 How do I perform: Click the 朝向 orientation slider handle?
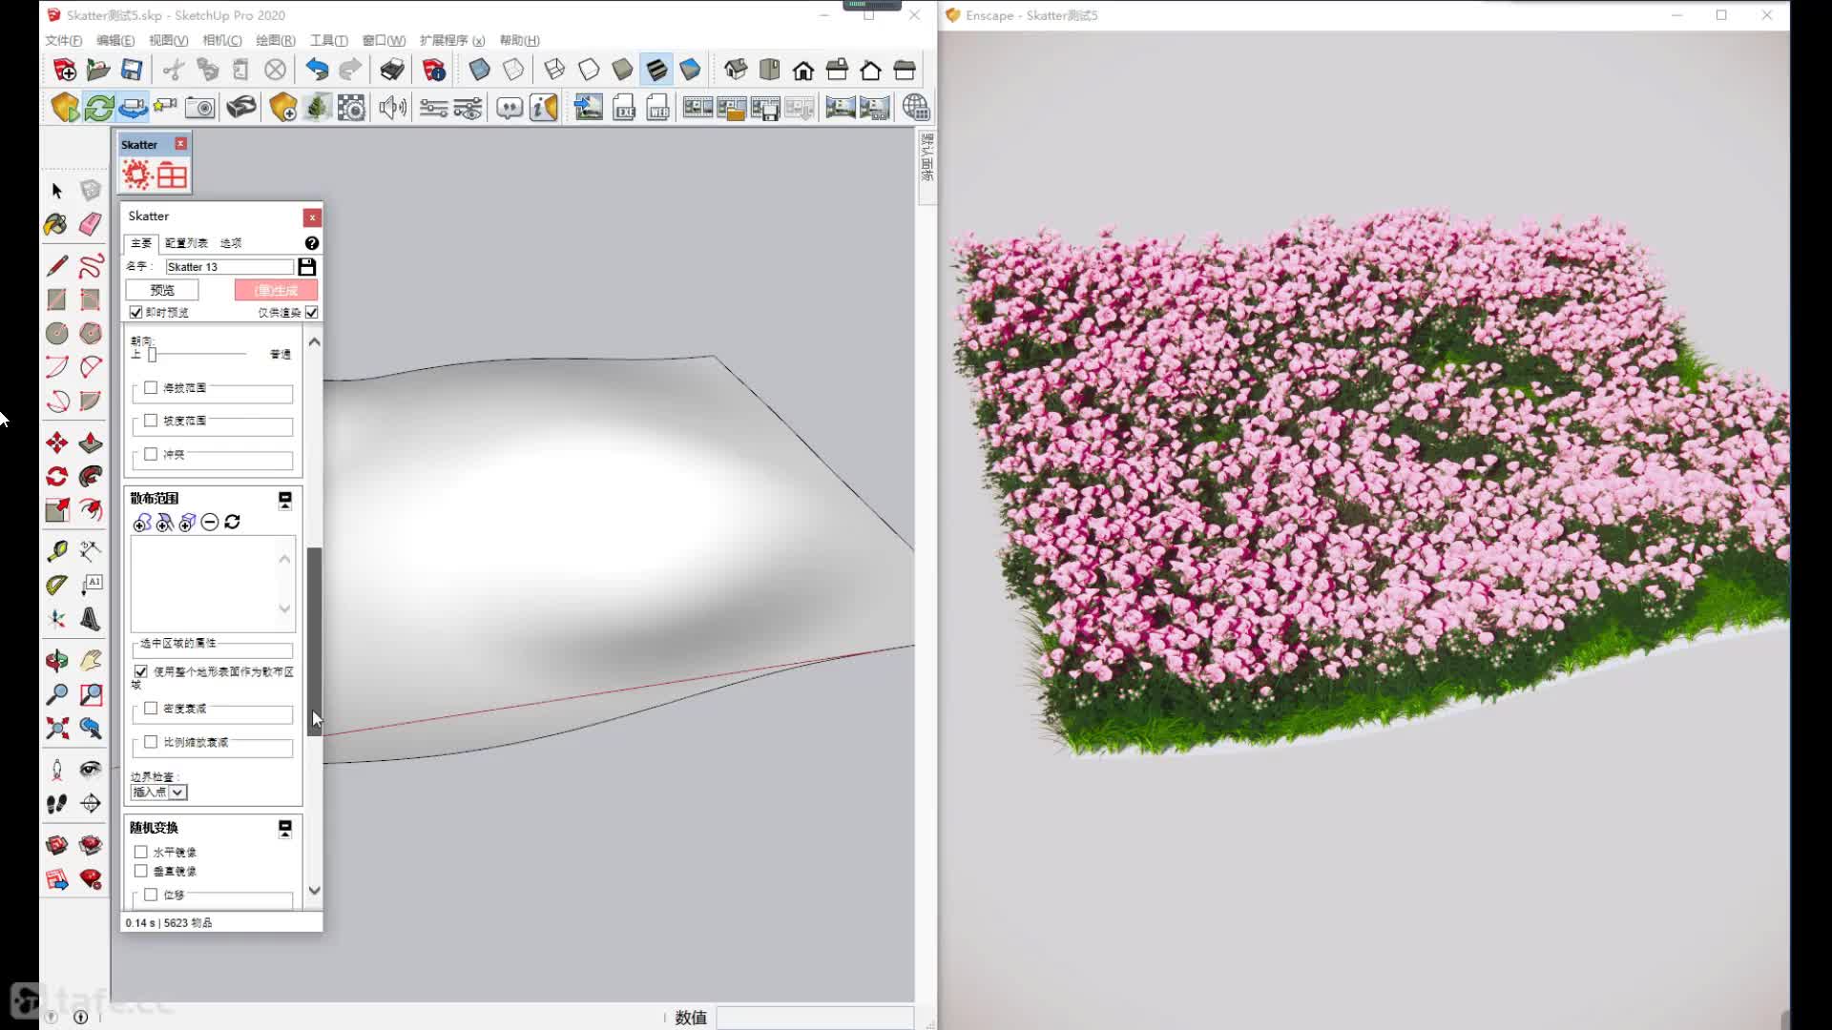(x=152, y=355)
